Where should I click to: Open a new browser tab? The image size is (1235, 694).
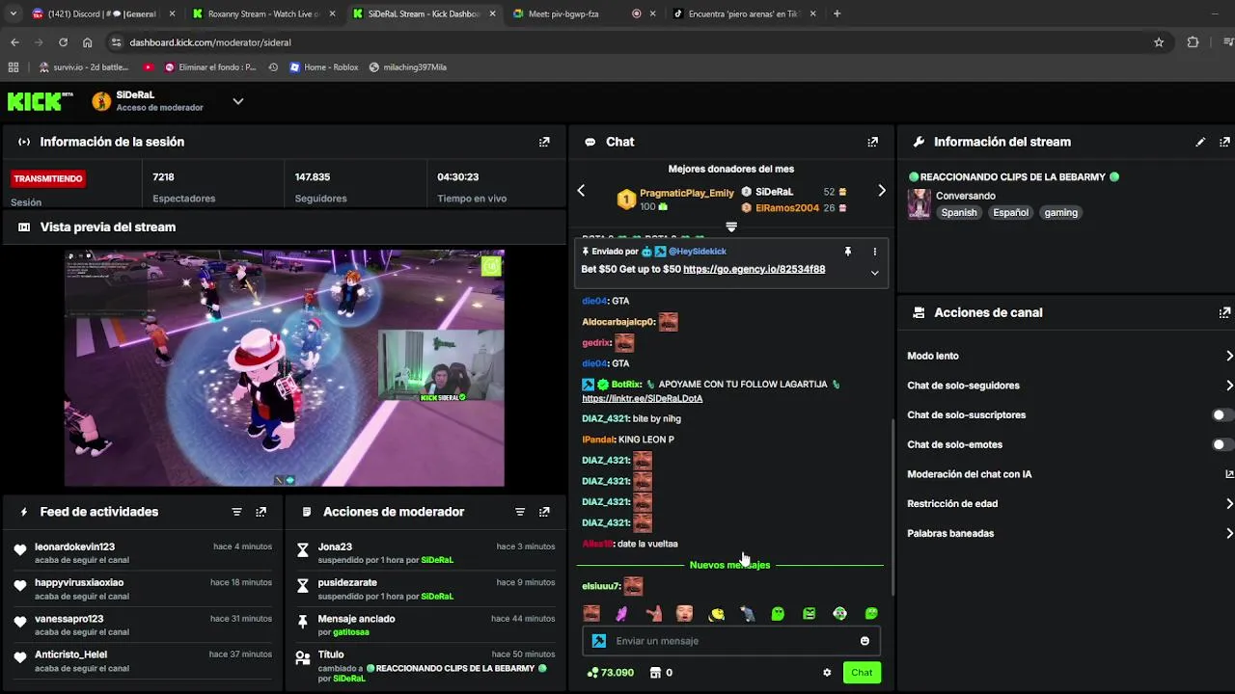[x=837, y=13]
